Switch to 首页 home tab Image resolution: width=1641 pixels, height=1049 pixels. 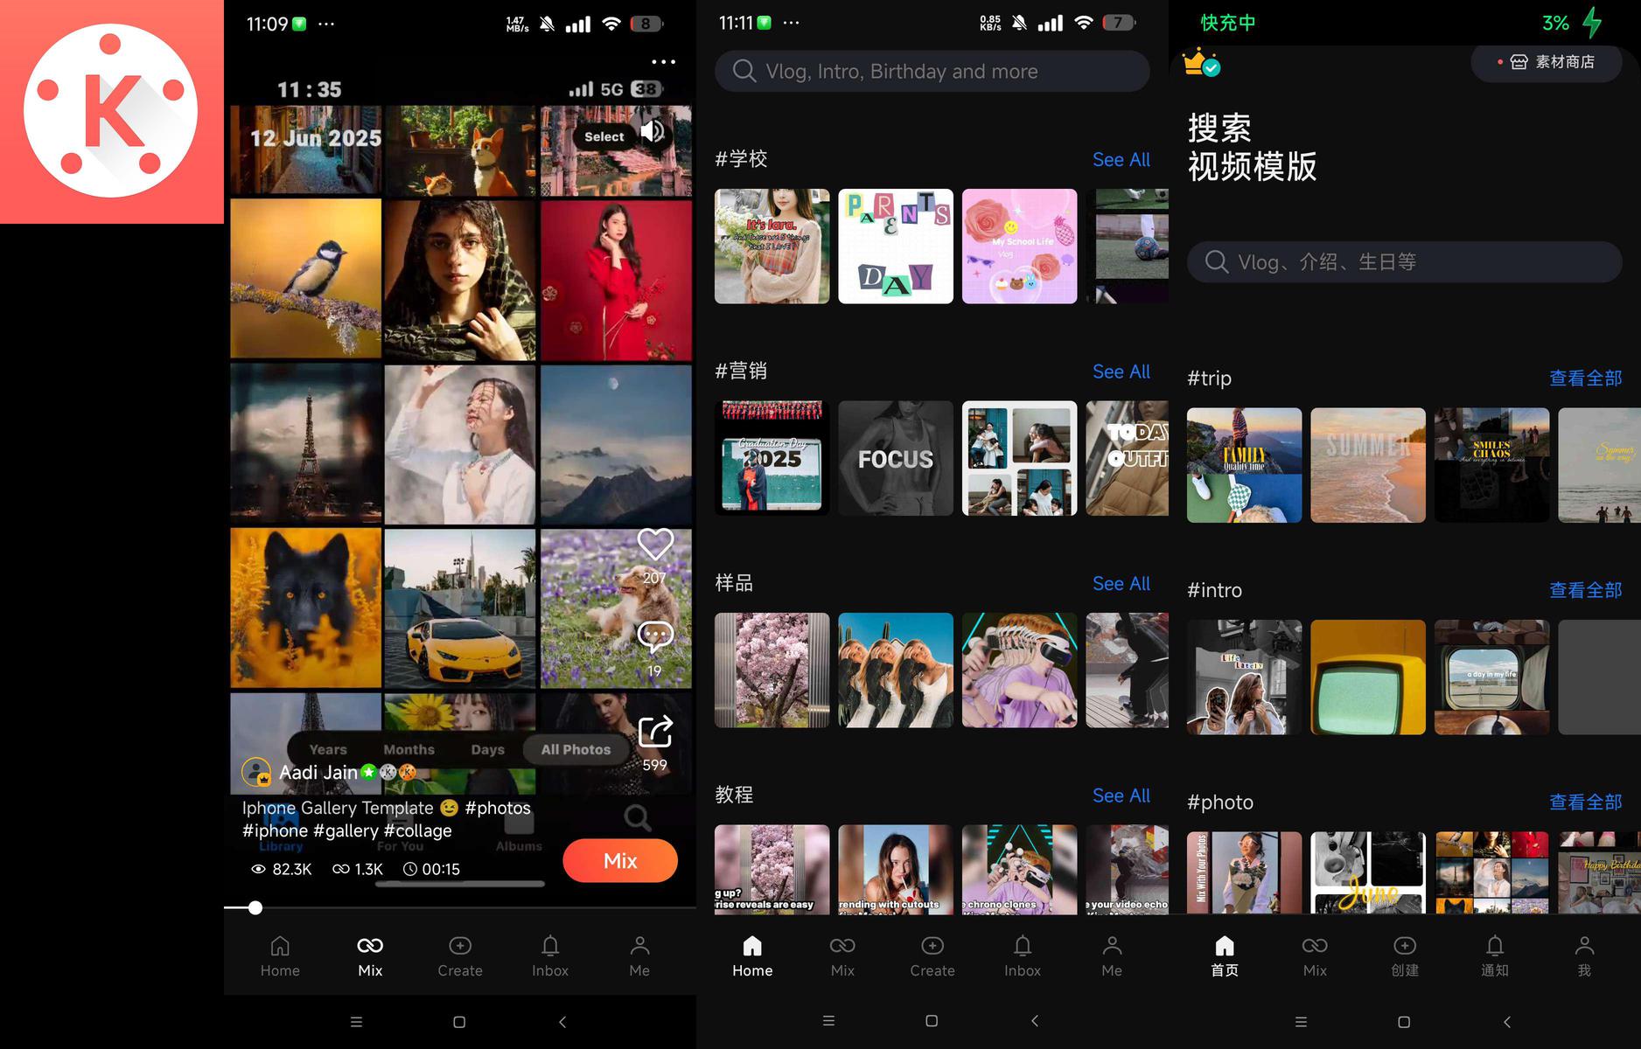coord(1224,955)
